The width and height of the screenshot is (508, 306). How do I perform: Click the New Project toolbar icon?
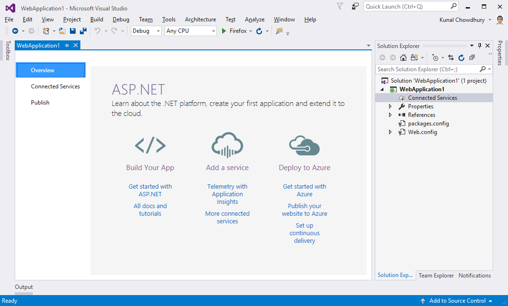point(46,31)
